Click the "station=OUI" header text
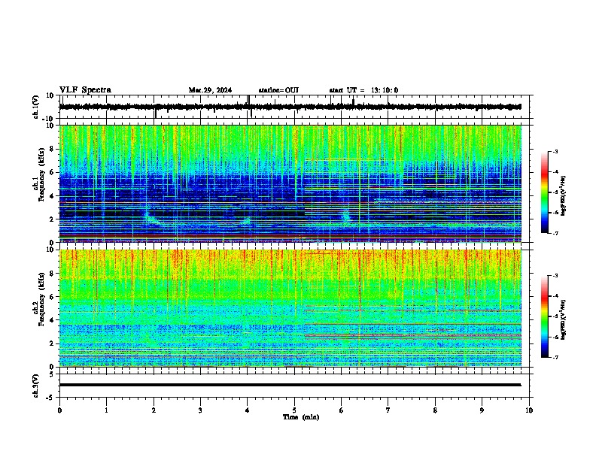The height and width of the screenshot is (460, 596). [x=278, y=90]
